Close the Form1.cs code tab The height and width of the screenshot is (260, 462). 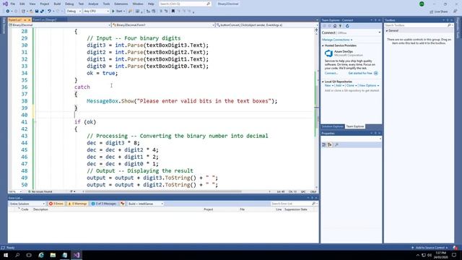(29, 20)
